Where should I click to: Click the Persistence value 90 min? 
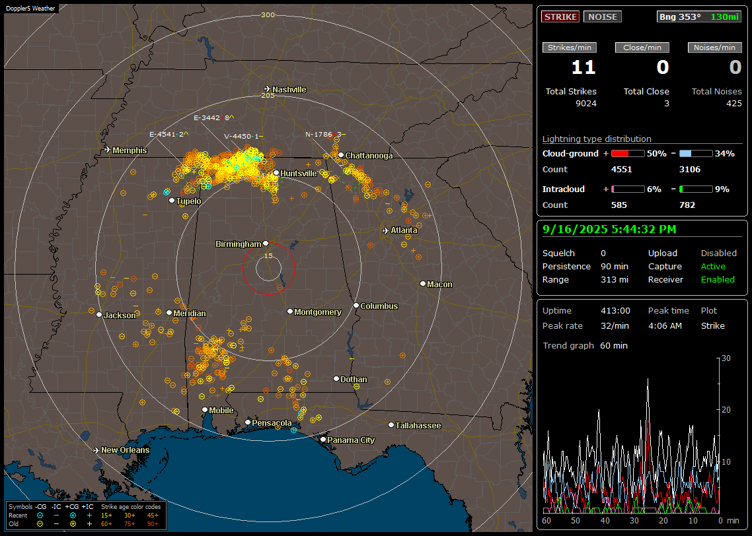615,266
